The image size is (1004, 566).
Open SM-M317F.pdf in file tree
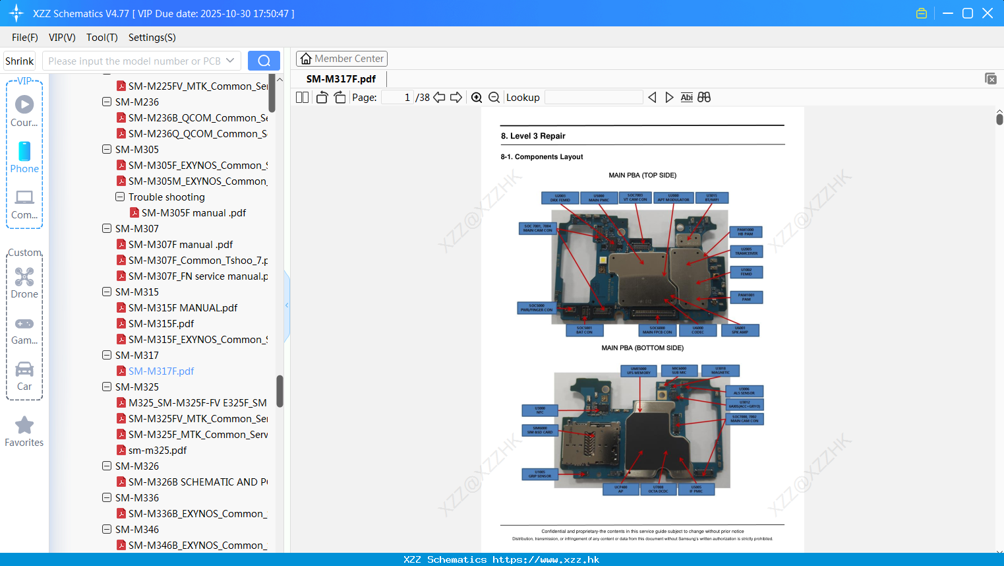[161, 371]
